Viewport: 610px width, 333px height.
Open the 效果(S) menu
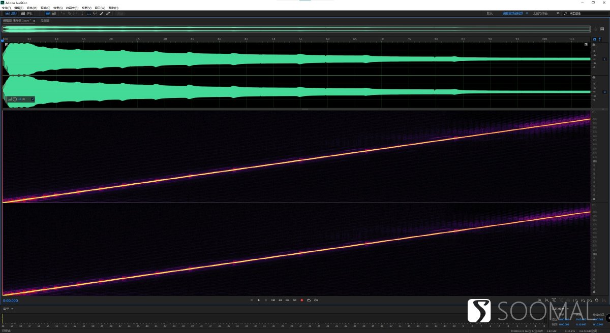pos(58,8)
